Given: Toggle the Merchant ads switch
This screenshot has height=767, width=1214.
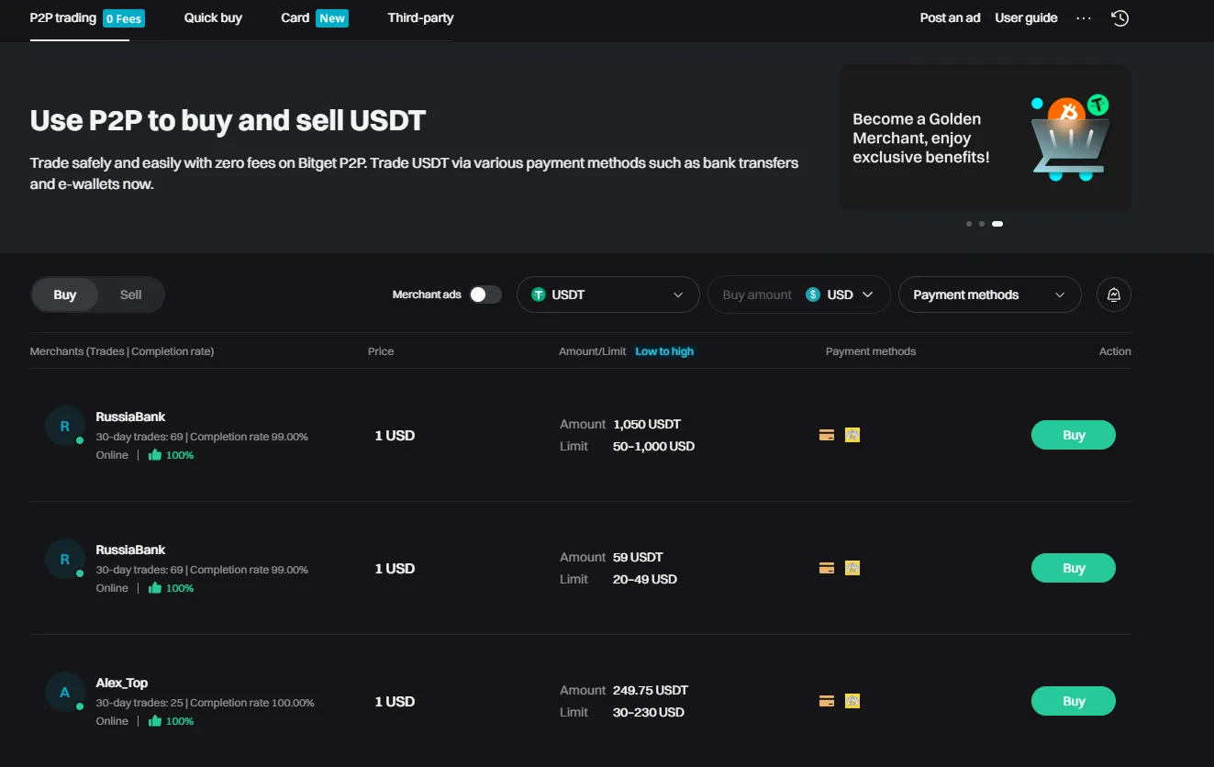Looking at the screenshot, I should [485, 295].
